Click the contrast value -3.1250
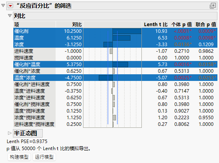This screenshot has width=219, height=163. click(x=73, y=45)
